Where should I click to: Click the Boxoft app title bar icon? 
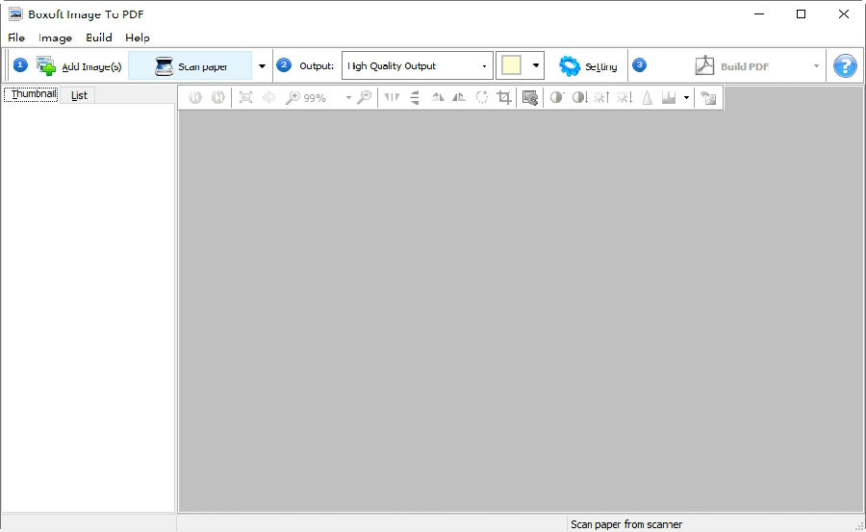[x=15, y=14]
